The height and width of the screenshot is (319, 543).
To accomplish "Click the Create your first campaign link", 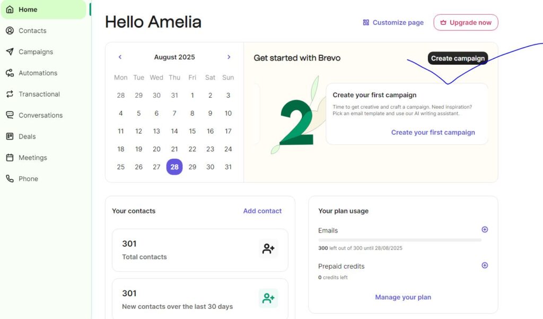I will (433, 132).
